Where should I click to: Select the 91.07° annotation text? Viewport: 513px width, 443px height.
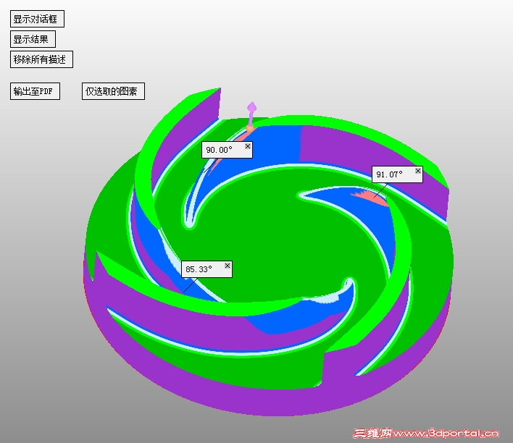click(x=389, y=174)
